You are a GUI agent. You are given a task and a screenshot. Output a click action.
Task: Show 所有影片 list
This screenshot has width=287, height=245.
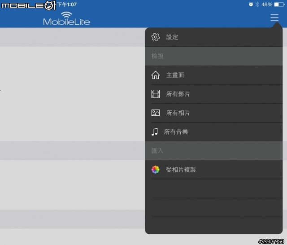click(x=214, y=94)
